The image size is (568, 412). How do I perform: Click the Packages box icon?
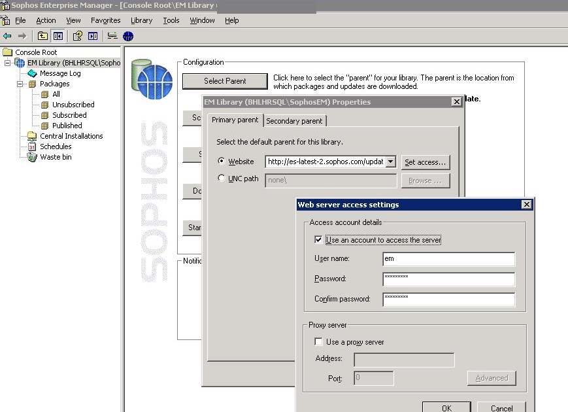[x=32, y=84]
